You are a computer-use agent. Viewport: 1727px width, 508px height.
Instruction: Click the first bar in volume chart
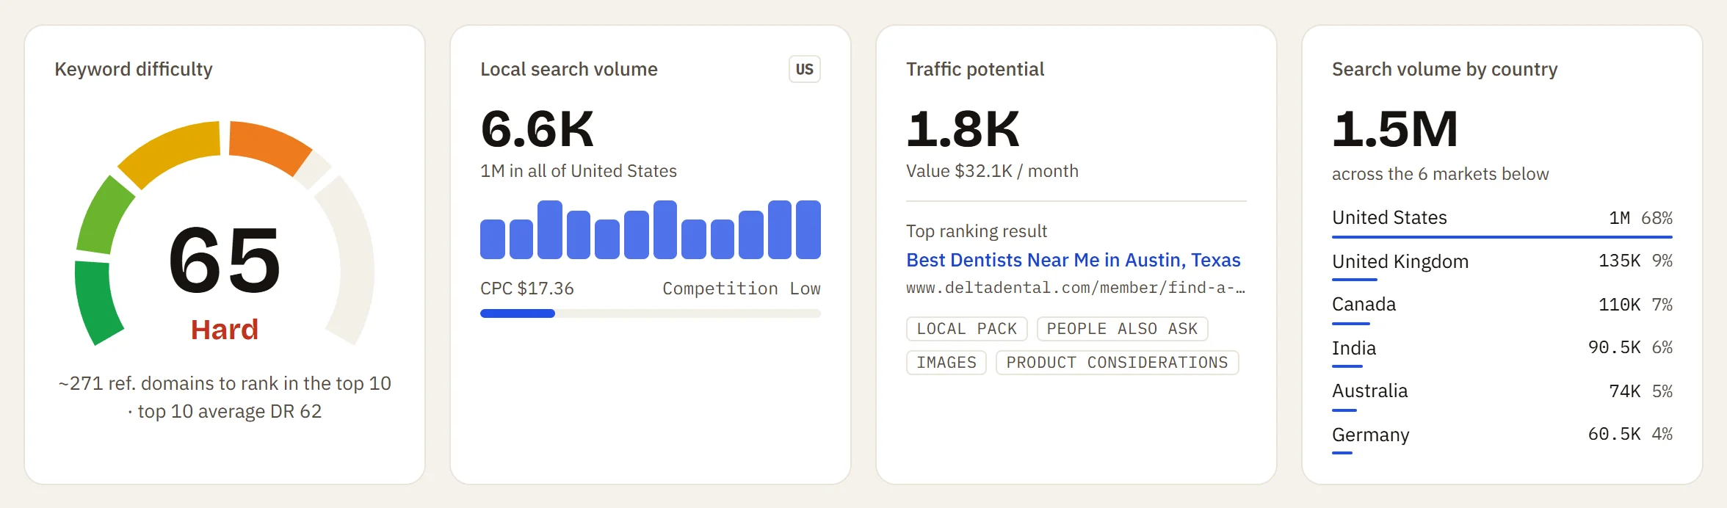click(x=493, y=239)
